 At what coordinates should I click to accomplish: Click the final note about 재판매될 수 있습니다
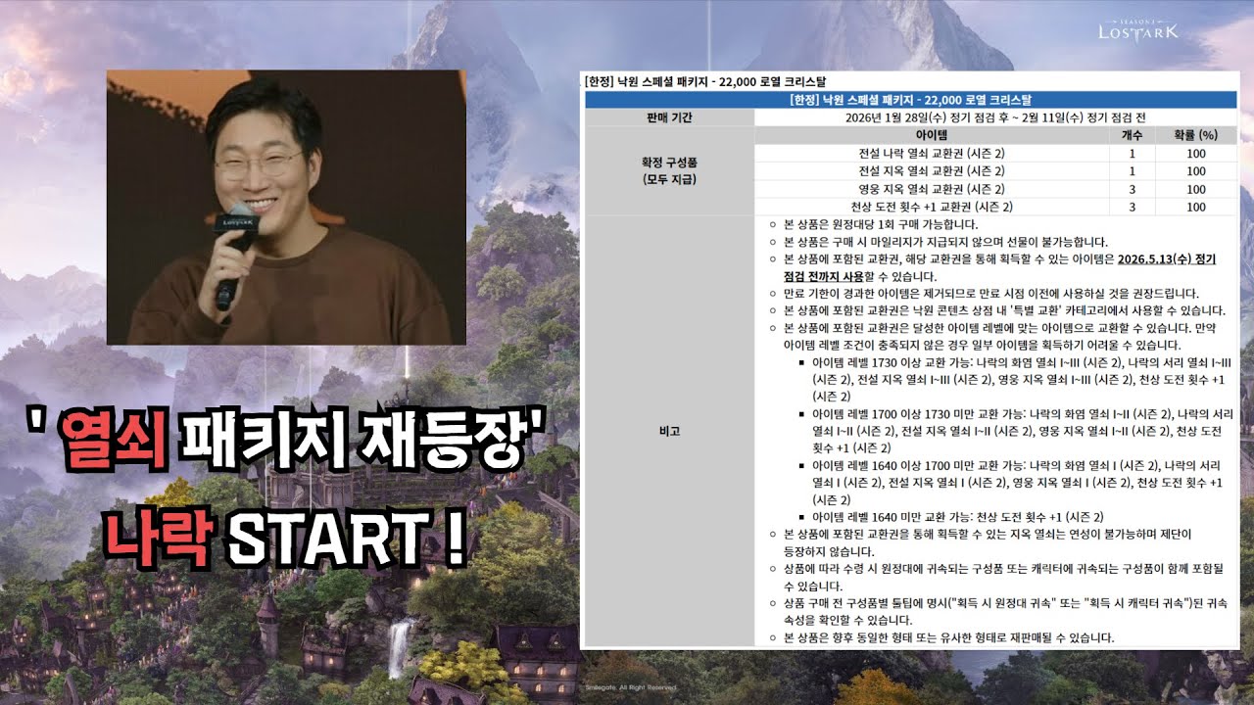(948, 637)
